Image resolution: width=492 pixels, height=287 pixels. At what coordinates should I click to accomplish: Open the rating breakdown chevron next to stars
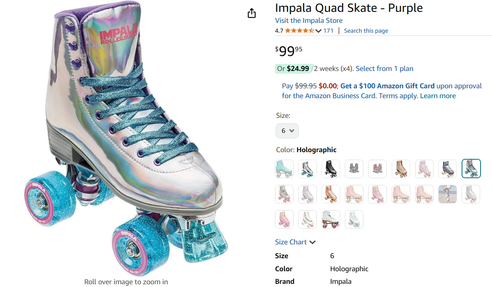tap(318, 31)
